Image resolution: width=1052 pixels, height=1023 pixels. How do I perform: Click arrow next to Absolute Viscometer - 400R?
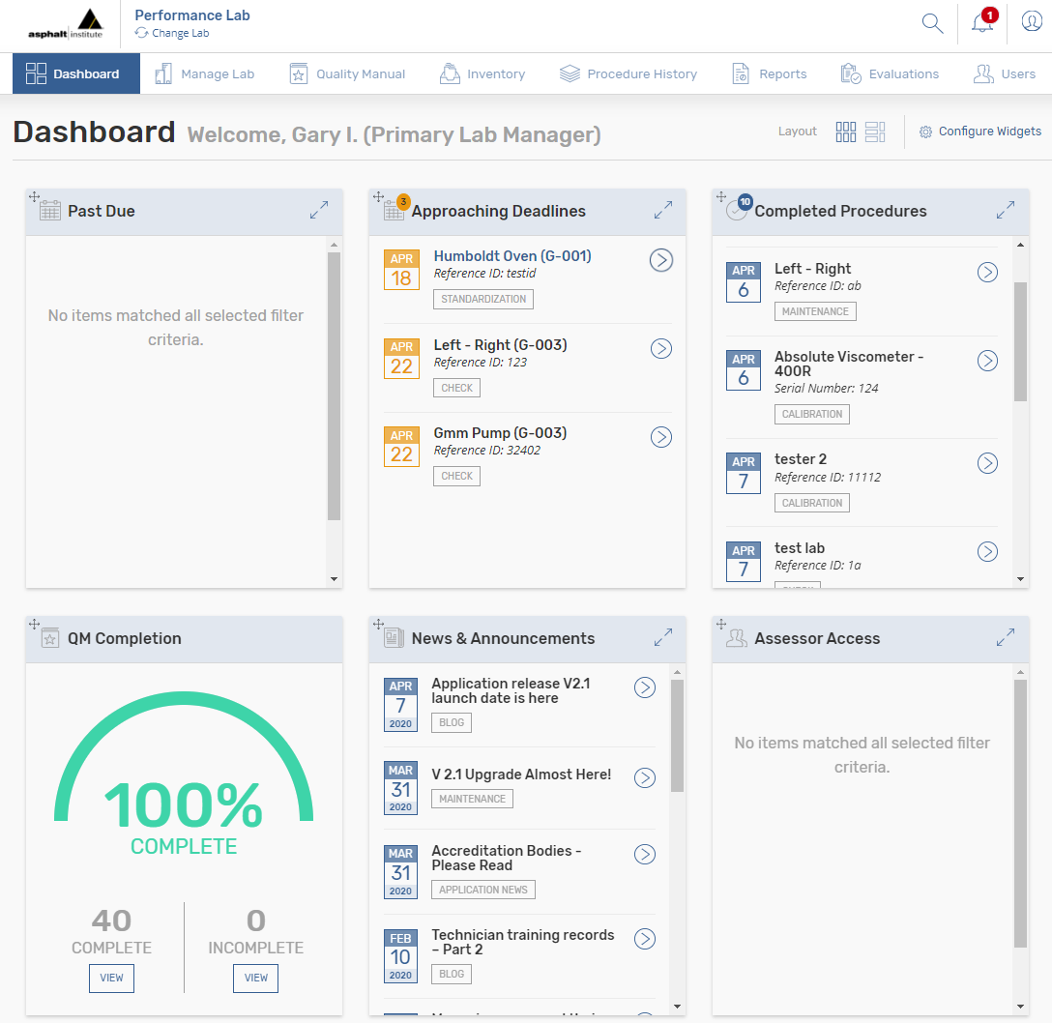987,361
